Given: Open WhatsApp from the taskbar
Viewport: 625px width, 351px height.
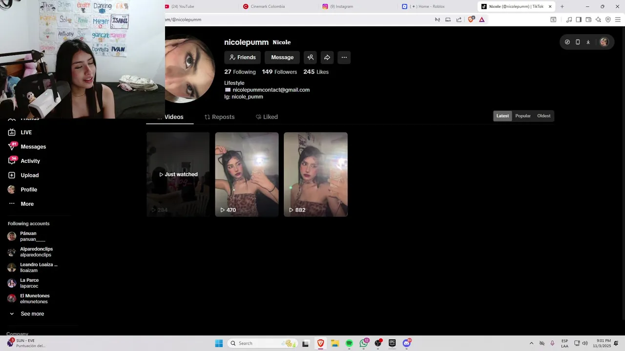Looking at the screenshot, I should click(x=364, y=343).
